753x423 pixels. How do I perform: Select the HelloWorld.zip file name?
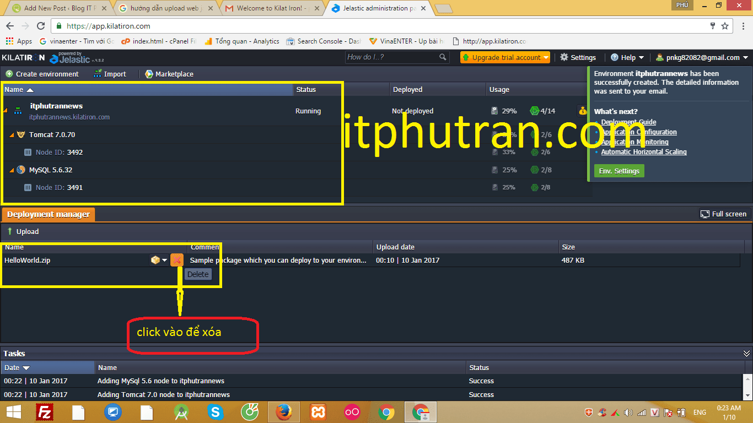pos(27,260)
